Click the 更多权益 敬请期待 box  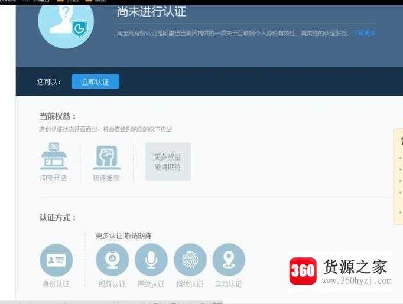(168, 162)
